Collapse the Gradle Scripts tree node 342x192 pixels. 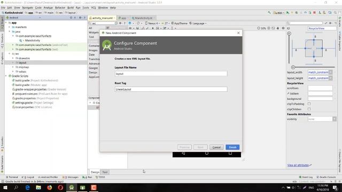pyautogui.click(x=6, y=76)
